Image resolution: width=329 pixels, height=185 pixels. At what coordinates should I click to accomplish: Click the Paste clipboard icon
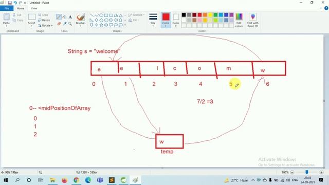pos(6,17)
